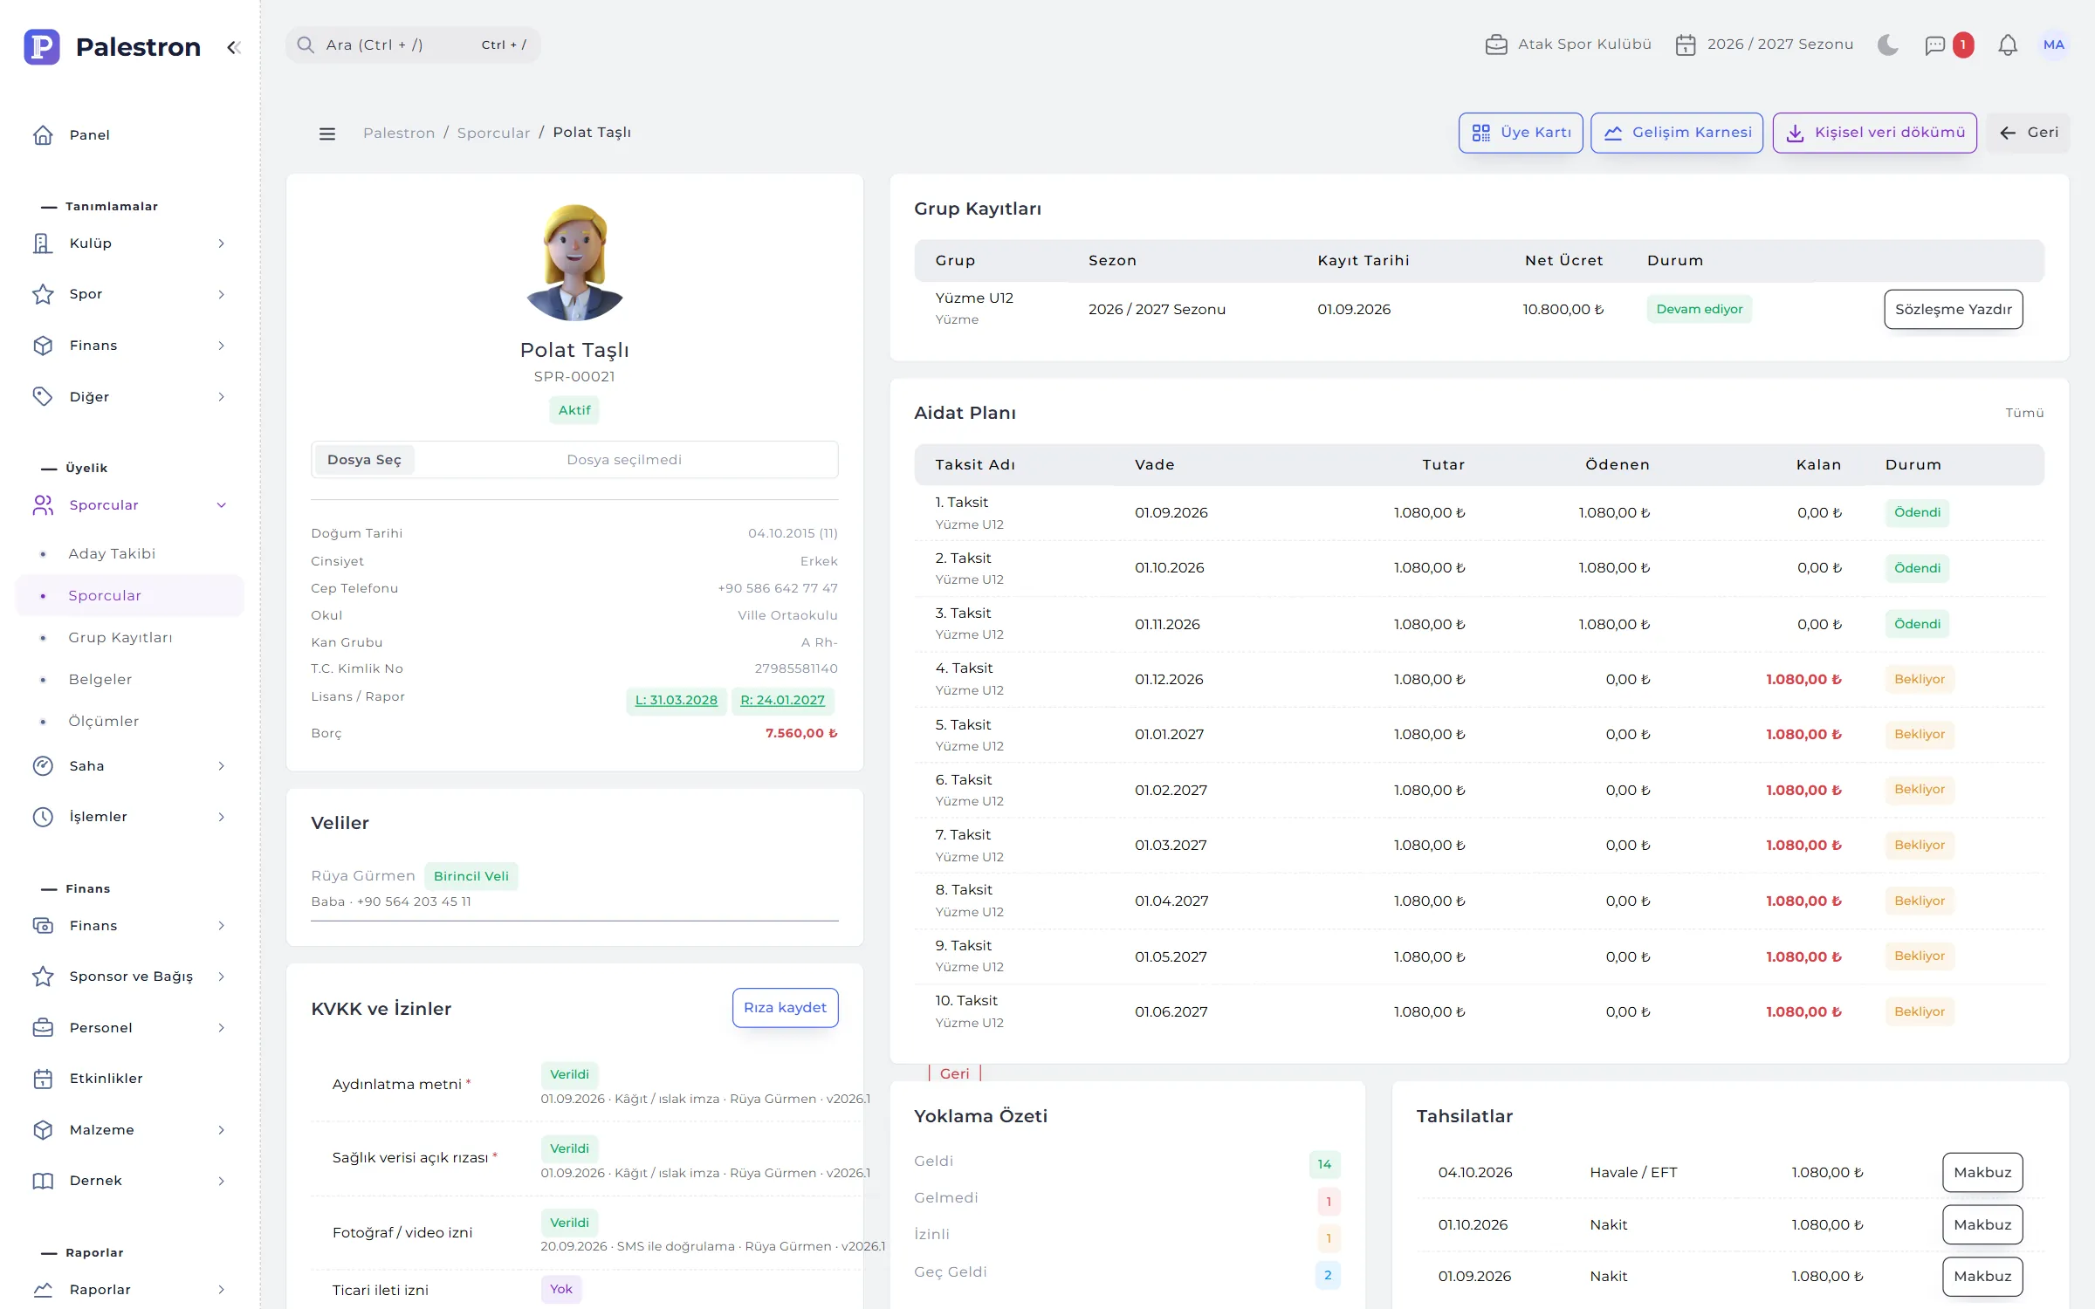Image resolution: width=2095 pixels, height=1309 pixels.
Task: Open the messages chat icon
Action: 1934,45
